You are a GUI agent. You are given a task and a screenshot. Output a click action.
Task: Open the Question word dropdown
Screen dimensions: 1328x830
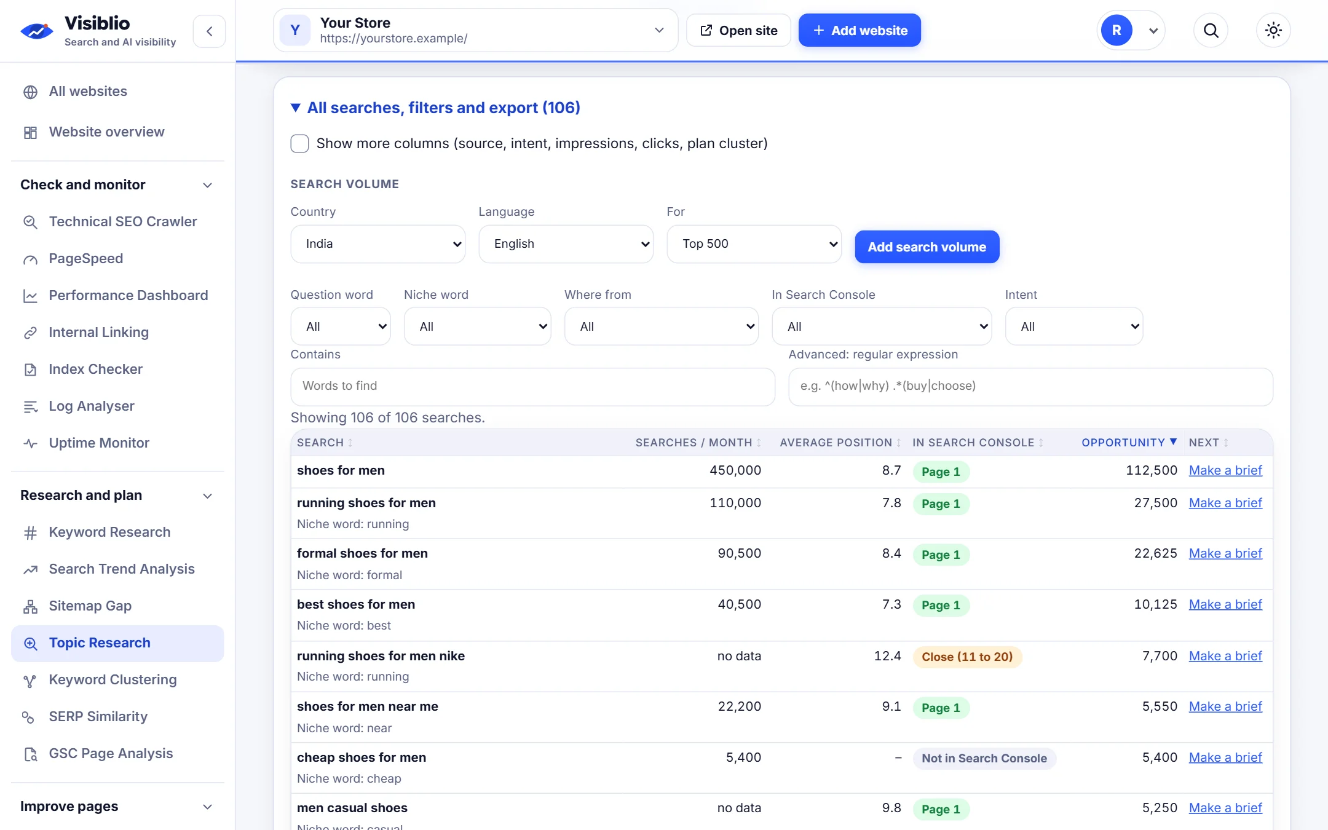click(x=341, y=326)
